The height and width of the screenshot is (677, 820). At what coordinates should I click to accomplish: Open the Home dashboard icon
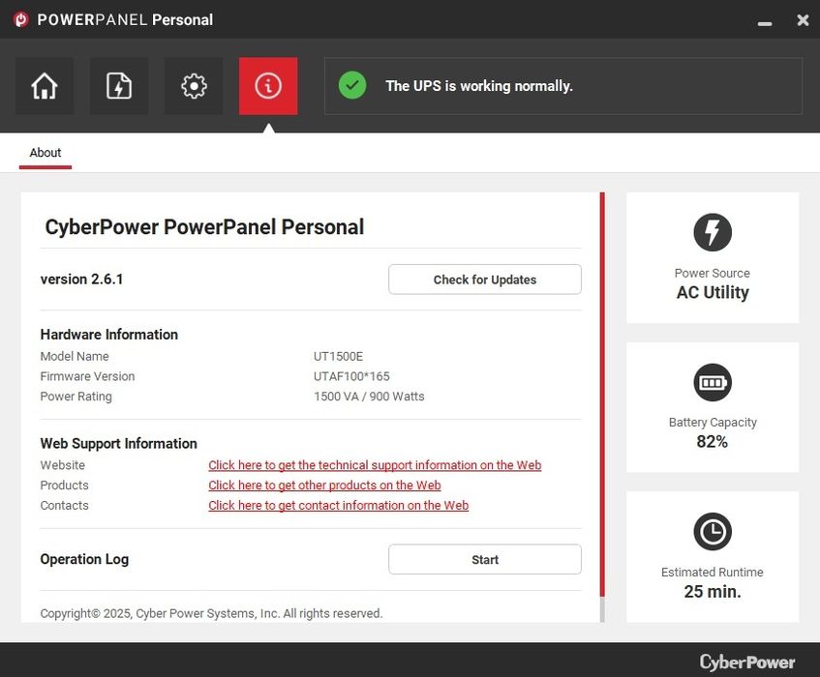coord(45,86)
